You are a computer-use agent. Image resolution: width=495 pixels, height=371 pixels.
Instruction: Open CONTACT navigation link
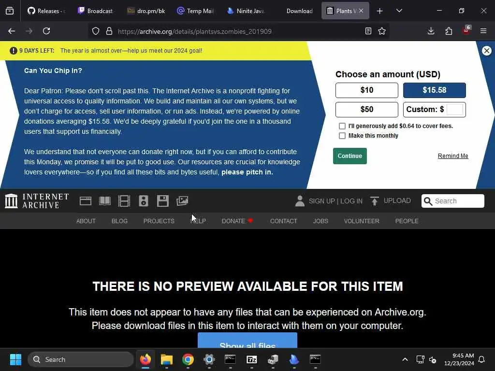point(283,221)
